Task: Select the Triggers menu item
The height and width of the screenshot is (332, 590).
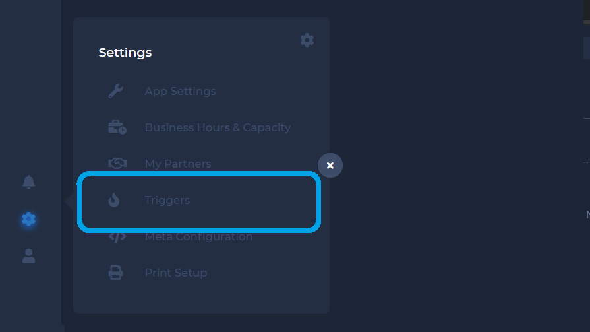Action: pos(167,200)
